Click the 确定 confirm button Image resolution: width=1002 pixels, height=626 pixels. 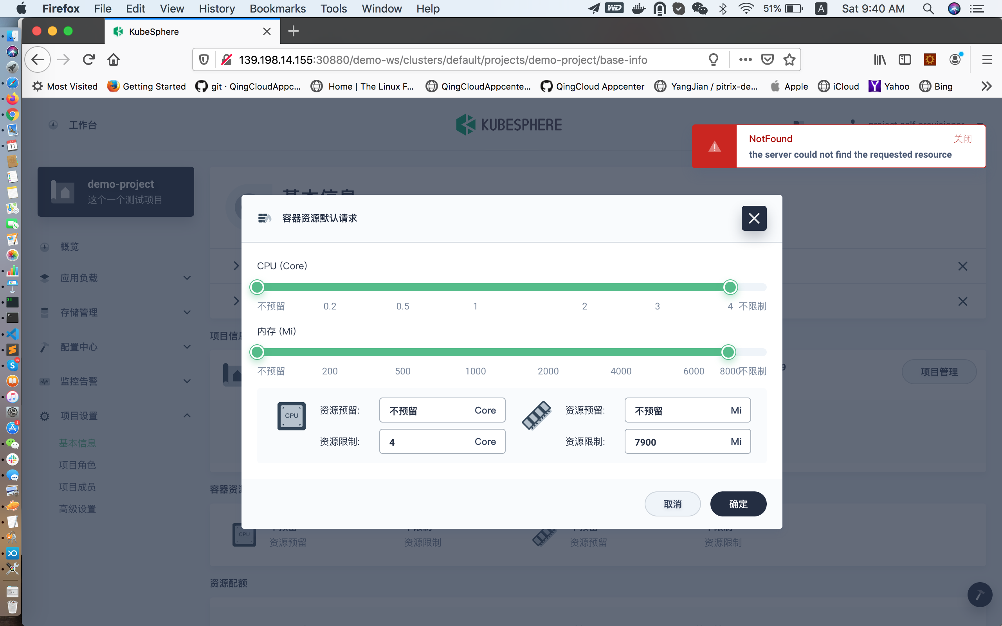tap(738, 504)
